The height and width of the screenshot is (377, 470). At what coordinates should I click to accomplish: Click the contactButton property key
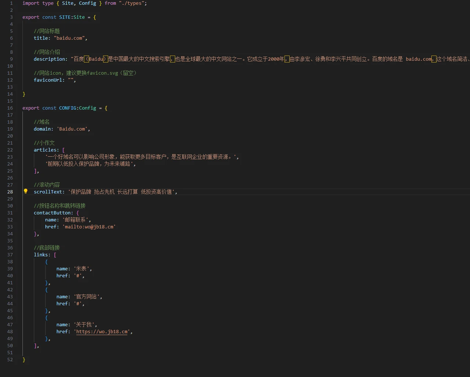tap(52, 213)
